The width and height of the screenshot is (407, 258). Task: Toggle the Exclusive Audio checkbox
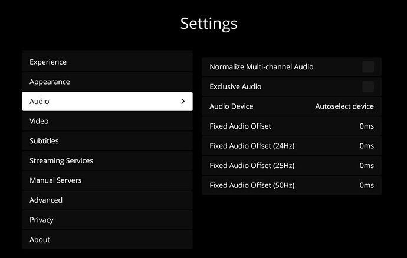(368, 86)
